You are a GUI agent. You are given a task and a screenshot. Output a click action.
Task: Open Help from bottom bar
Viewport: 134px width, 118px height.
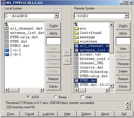(x=67, y=114)
